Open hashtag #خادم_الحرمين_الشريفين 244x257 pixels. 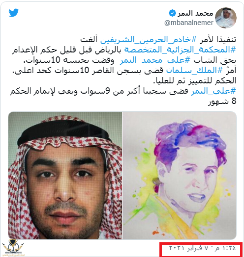[x=148, y=40]
